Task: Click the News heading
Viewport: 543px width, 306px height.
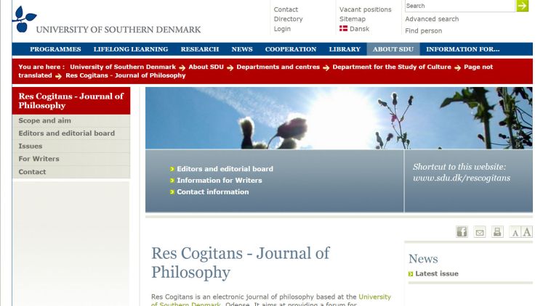Action: pyautogui.click(x=423, y=259)
